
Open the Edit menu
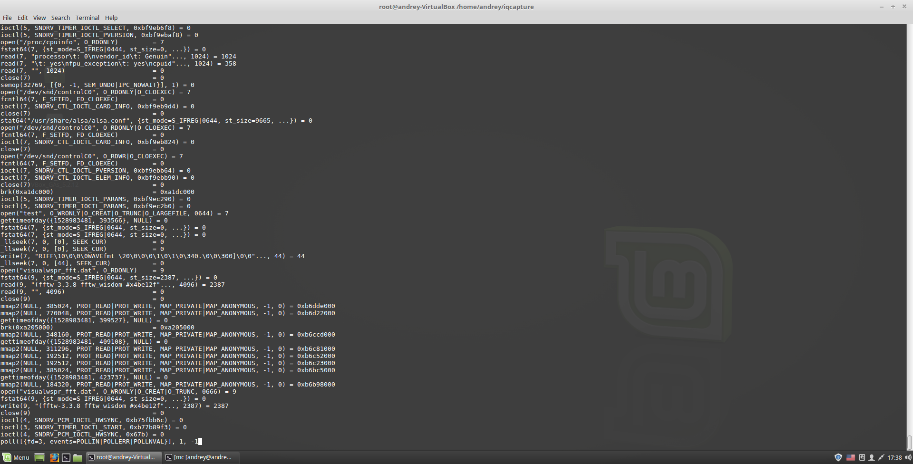22,18
